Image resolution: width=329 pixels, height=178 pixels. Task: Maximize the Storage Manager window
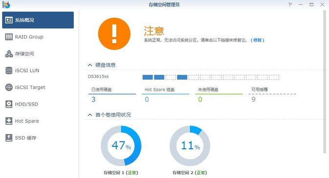pyautogui.click(x=311, y=4)
